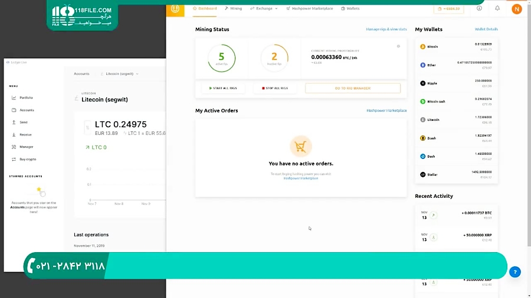
Task: Go to the Wallets tab
Action: tap(350, 8)
